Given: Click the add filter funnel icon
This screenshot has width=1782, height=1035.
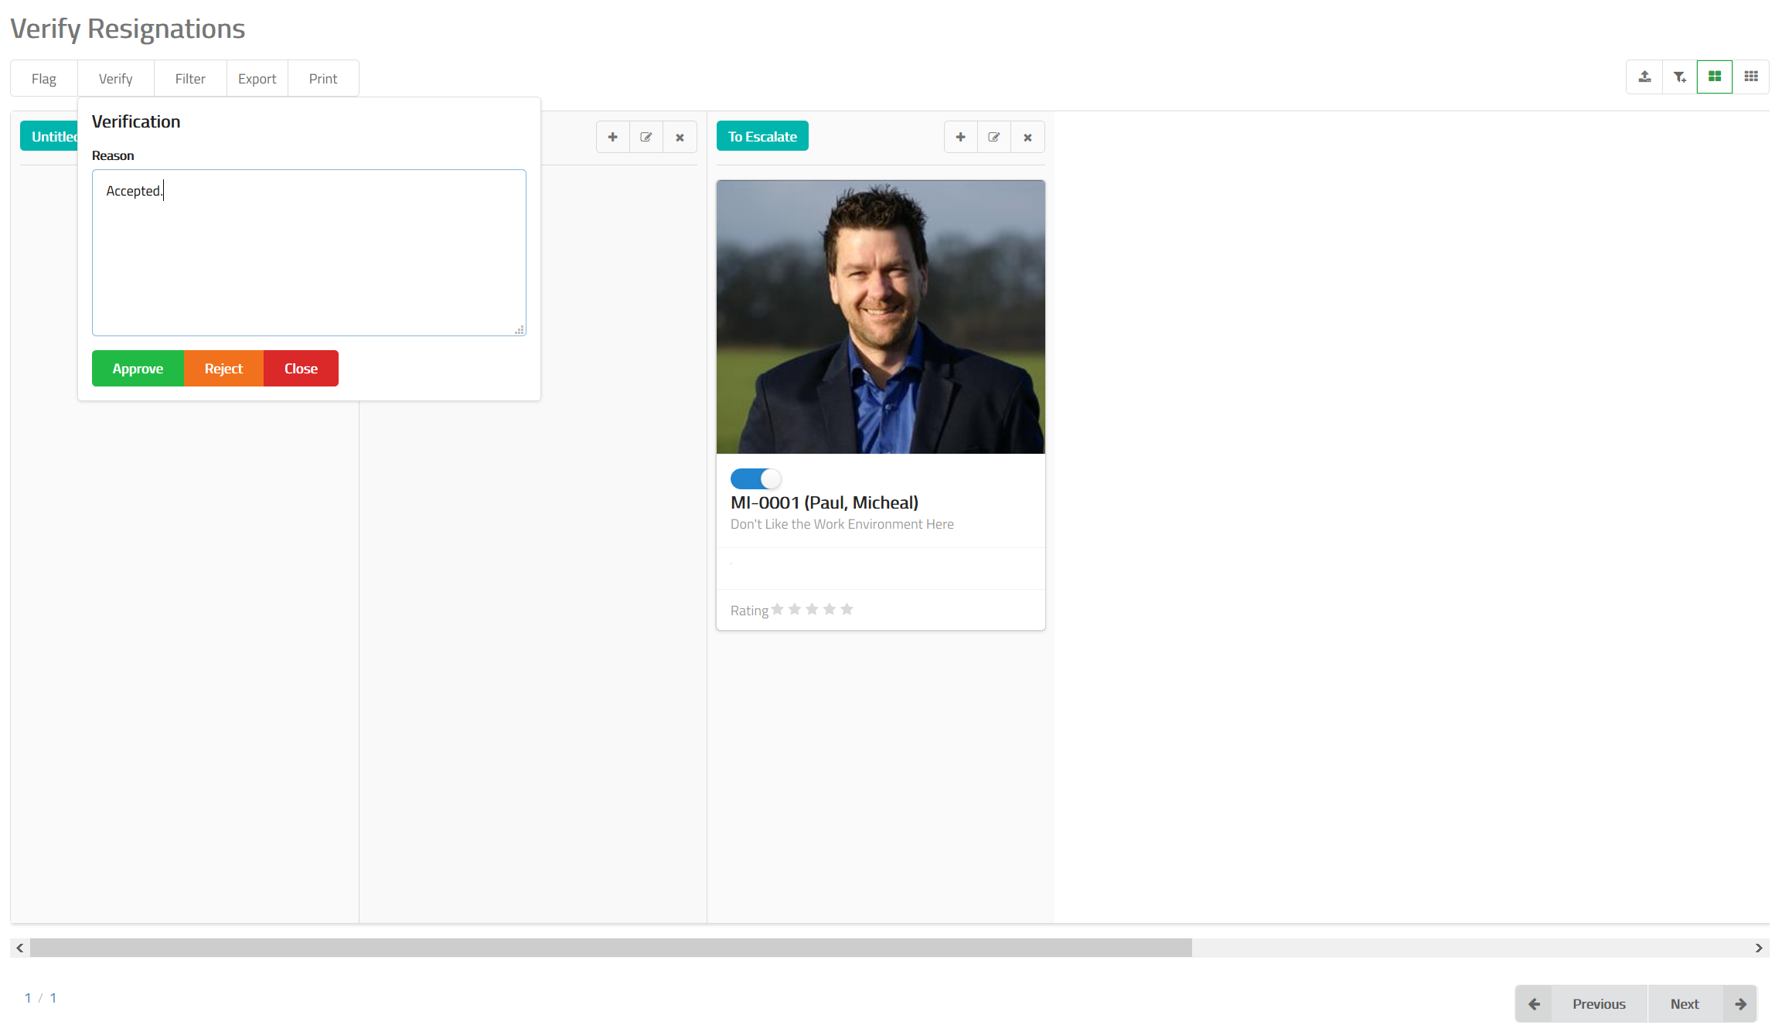Looking at the screenshot, I should click(x=1679, y=77).
